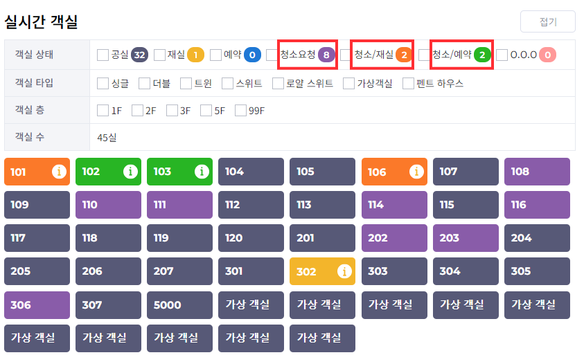Click room 204 tile
Viewport: 584px width, 364px height.
point(537,238)
